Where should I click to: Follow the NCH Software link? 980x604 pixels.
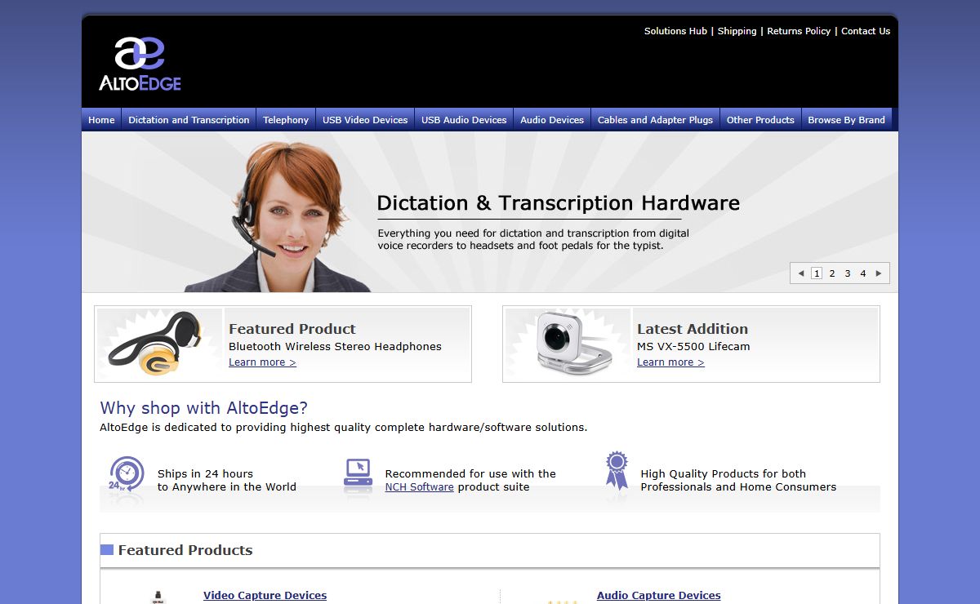419,487
